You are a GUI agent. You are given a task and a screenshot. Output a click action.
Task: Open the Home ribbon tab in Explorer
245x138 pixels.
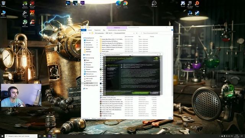90,30
